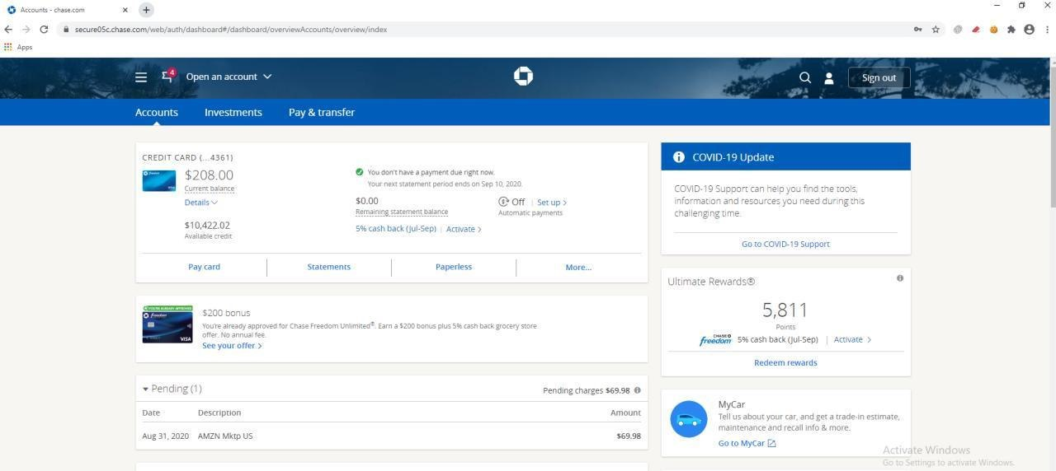Click the CREDIT CARD (...4361) heading
Image resolution: width=1056 pixels, height=471 pixels.
point(187,157)
